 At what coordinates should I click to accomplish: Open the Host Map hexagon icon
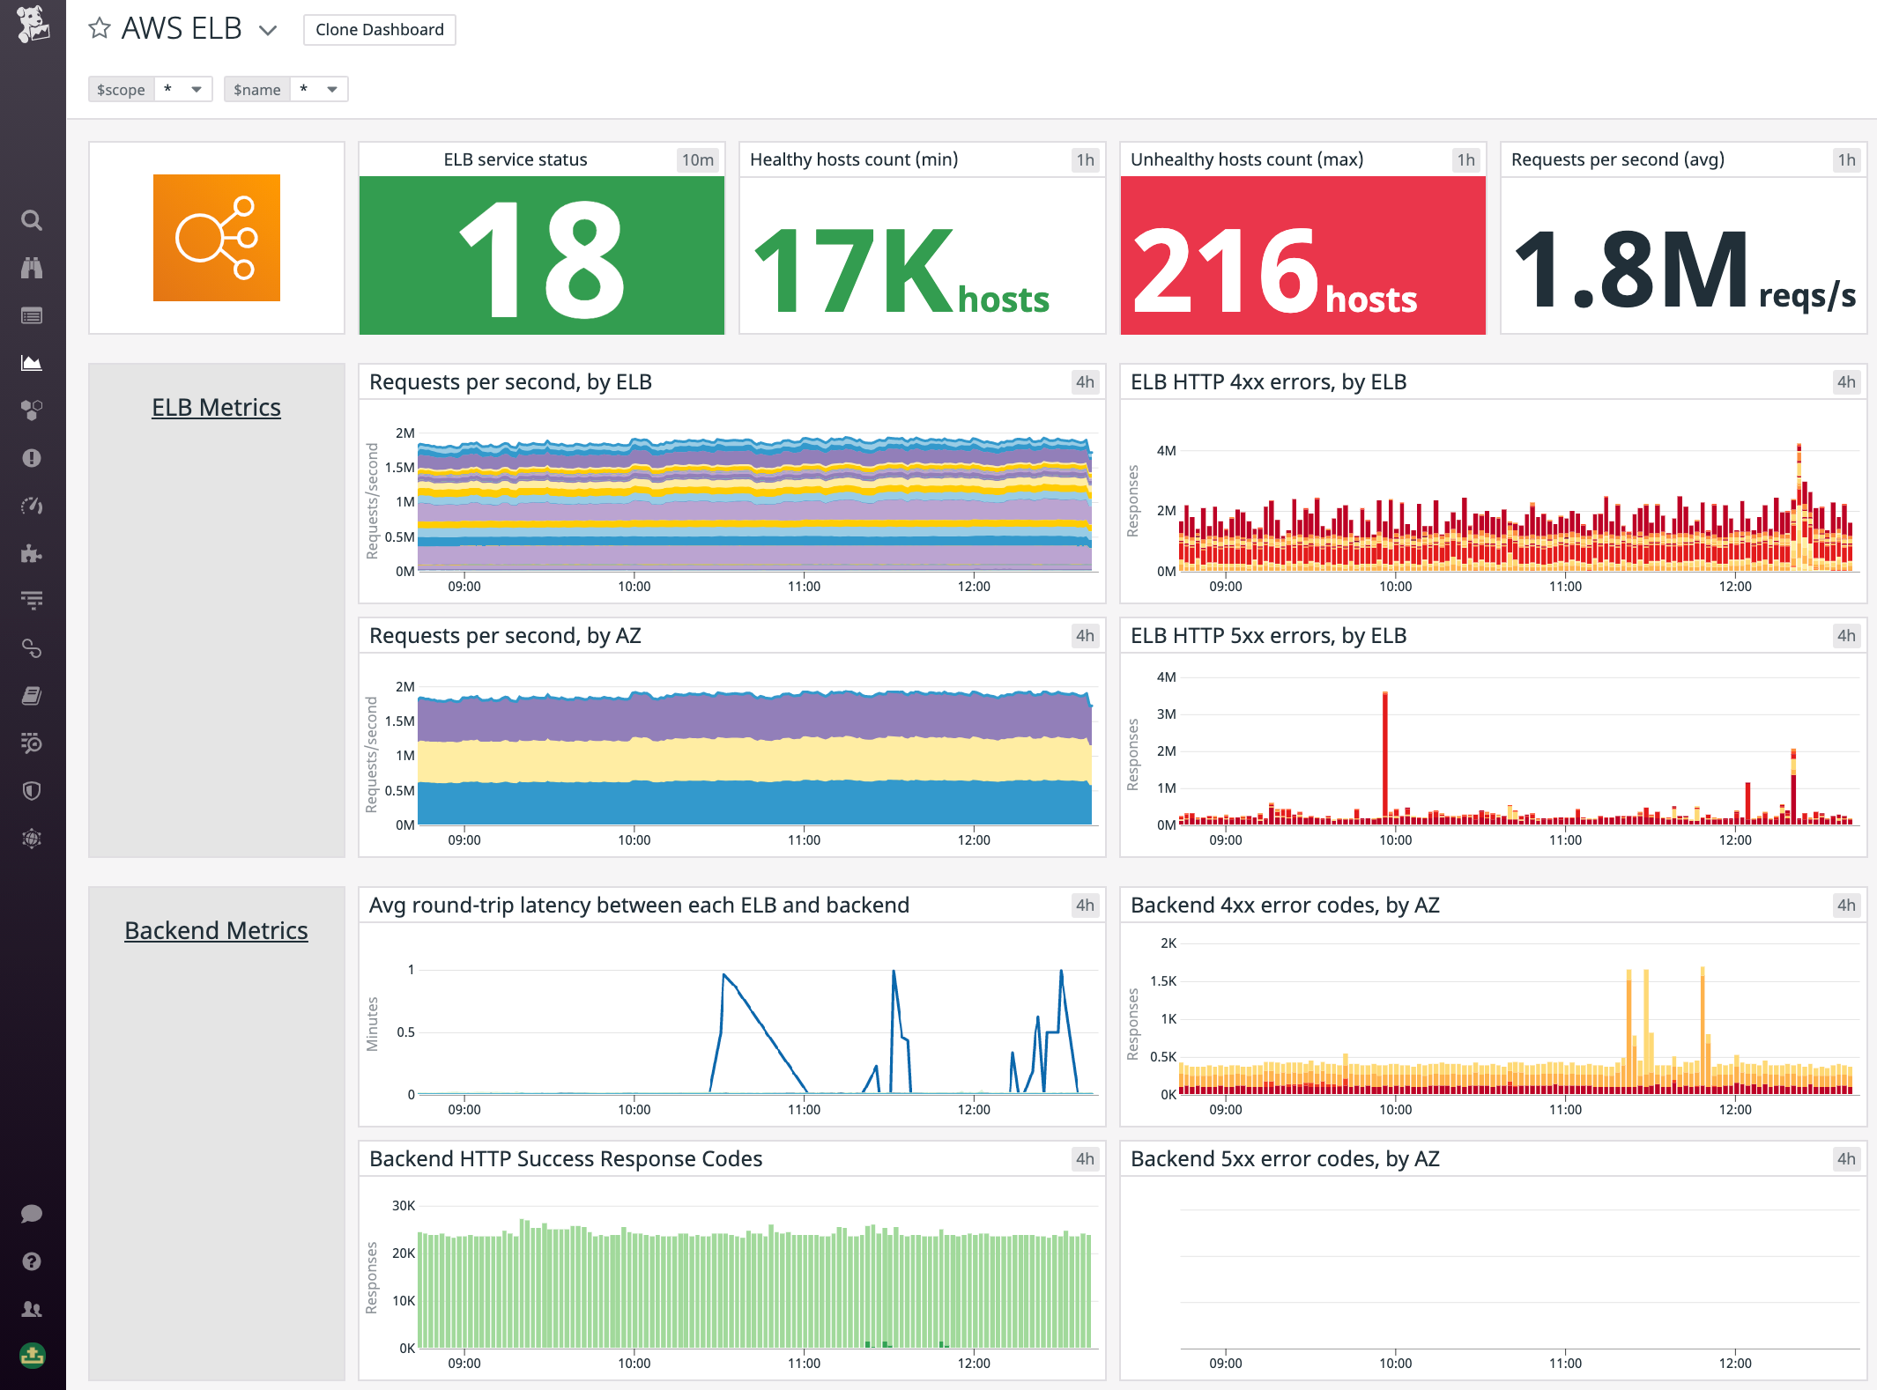pos(33,409)
